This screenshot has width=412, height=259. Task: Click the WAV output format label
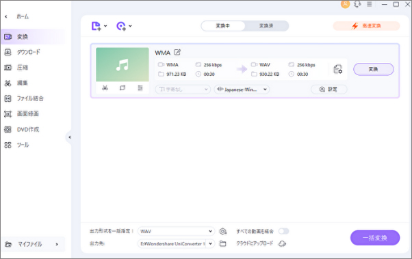(265, 65)
